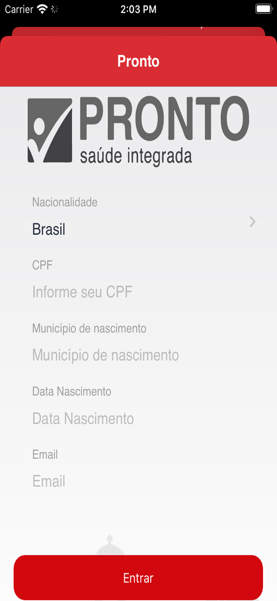This screenshot has height=601, width=277.
Task: Tap the small Nacionalidade label
Action: [x=65, y=202]
